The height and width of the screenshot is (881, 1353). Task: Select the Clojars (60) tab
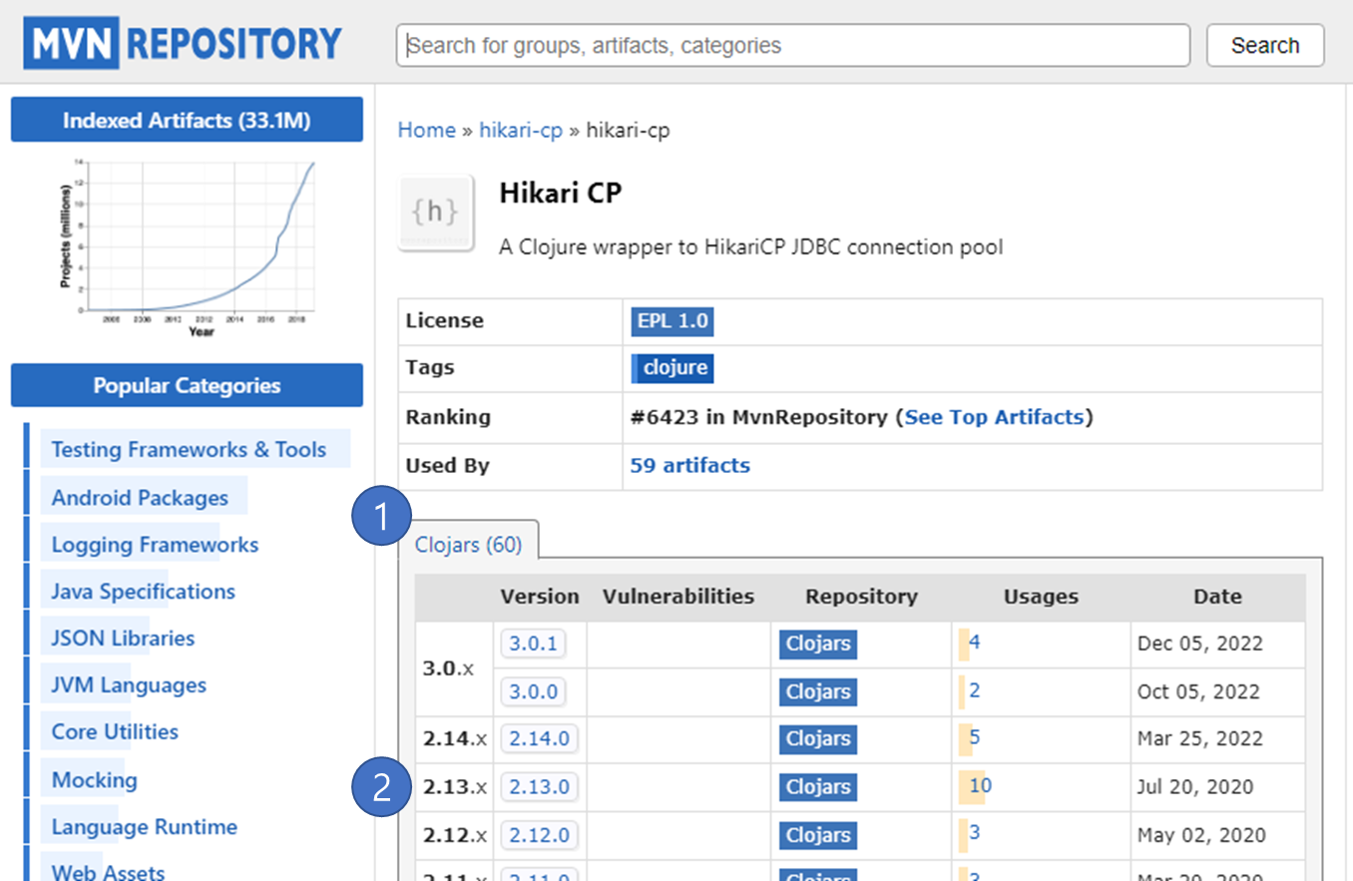pyautogui.click(x=468, y=545)
